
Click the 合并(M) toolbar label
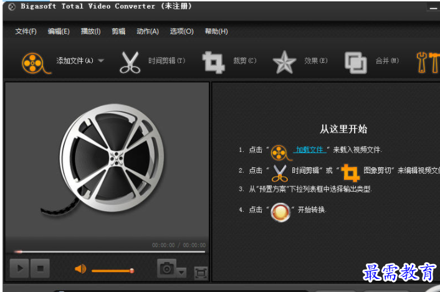click(x=387, y=60)
